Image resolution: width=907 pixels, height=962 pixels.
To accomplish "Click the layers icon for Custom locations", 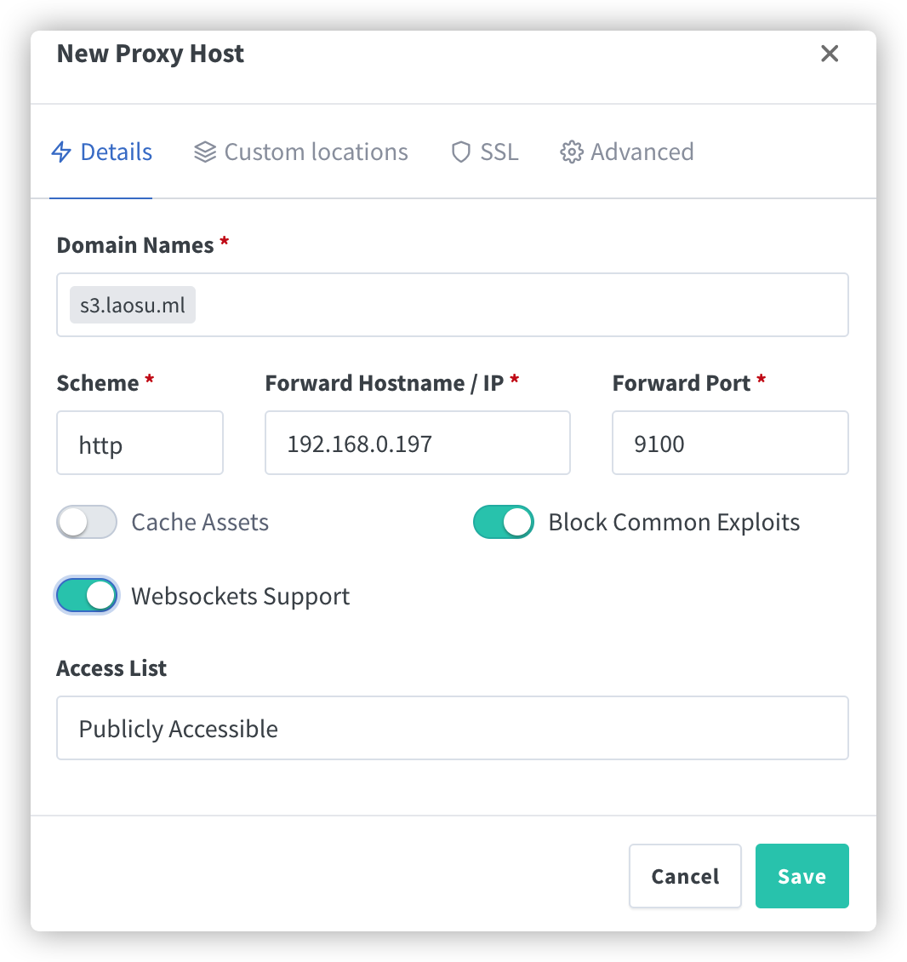I will (205, 152).
